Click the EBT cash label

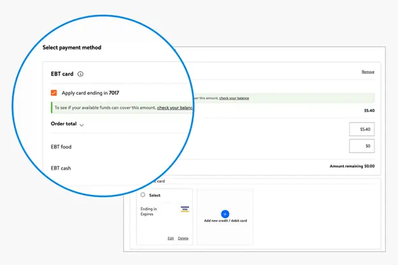(61, 168)
